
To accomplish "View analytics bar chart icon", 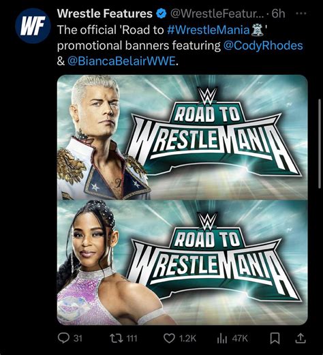I will [222, 339].
